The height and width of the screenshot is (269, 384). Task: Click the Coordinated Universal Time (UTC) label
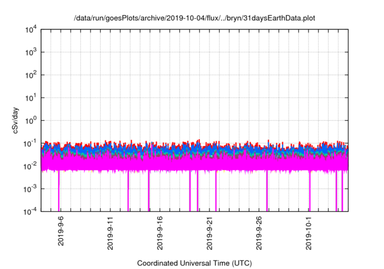click(194, 263)
